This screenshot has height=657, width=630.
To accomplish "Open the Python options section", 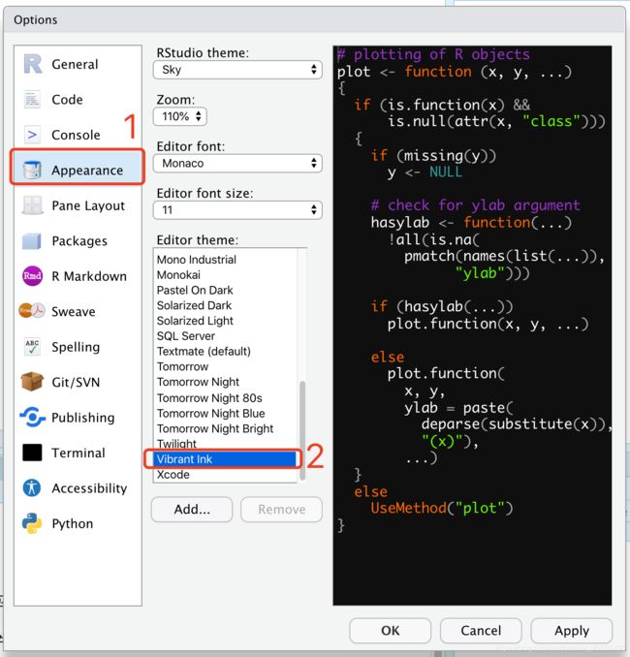I will coord(78,523).
